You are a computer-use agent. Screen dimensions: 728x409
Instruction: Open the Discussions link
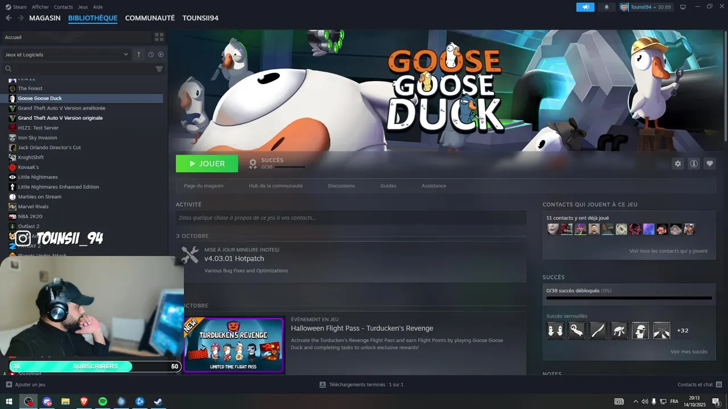[x=341, y=186]
